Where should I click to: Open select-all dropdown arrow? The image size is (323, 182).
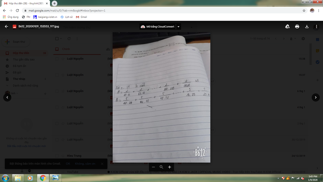pos(61,39)
